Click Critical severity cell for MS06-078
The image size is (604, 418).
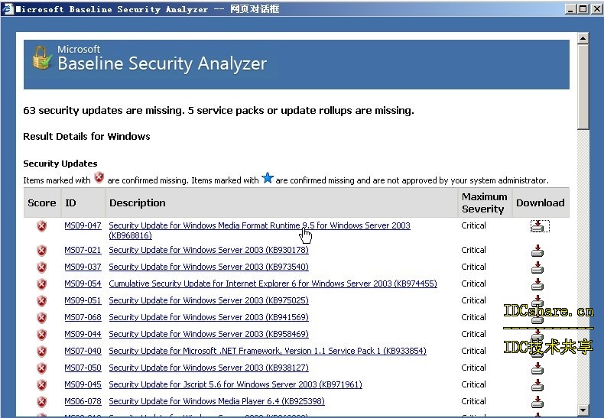pos(473,401)
